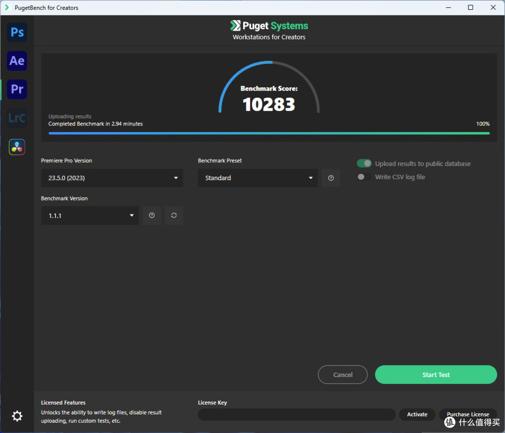Viewport: 505px width, 433px height.
Task: Click the Activate license button
Action: click(417, 414)
